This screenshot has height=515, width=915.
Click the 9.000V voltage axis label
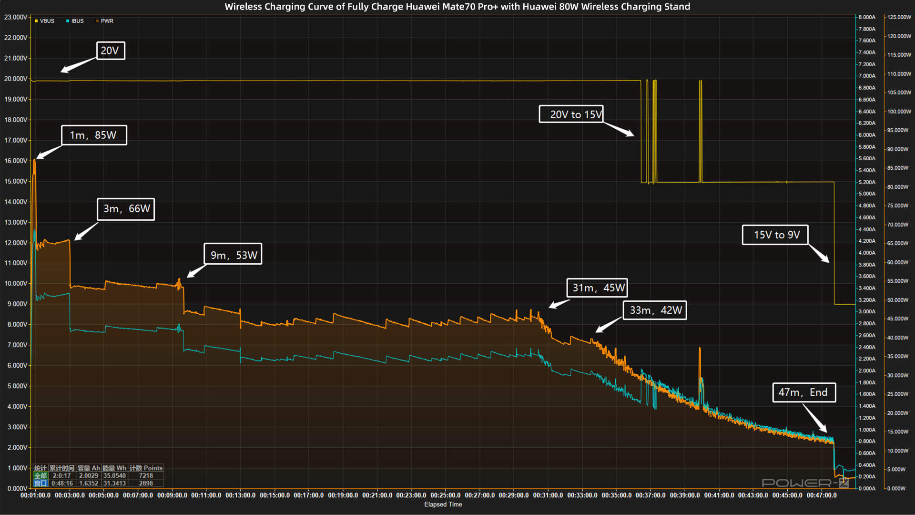pyautogui.click(x=17, y=304)
